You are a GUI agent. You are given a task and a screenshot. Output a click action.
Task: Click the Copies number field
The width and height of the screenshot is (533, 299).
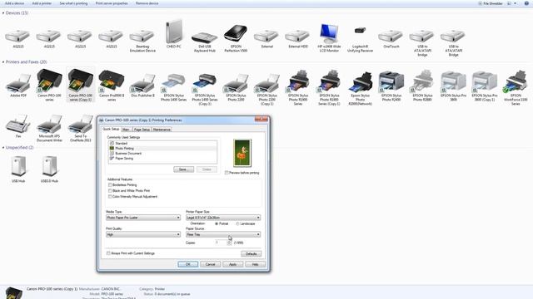[221, 243]
